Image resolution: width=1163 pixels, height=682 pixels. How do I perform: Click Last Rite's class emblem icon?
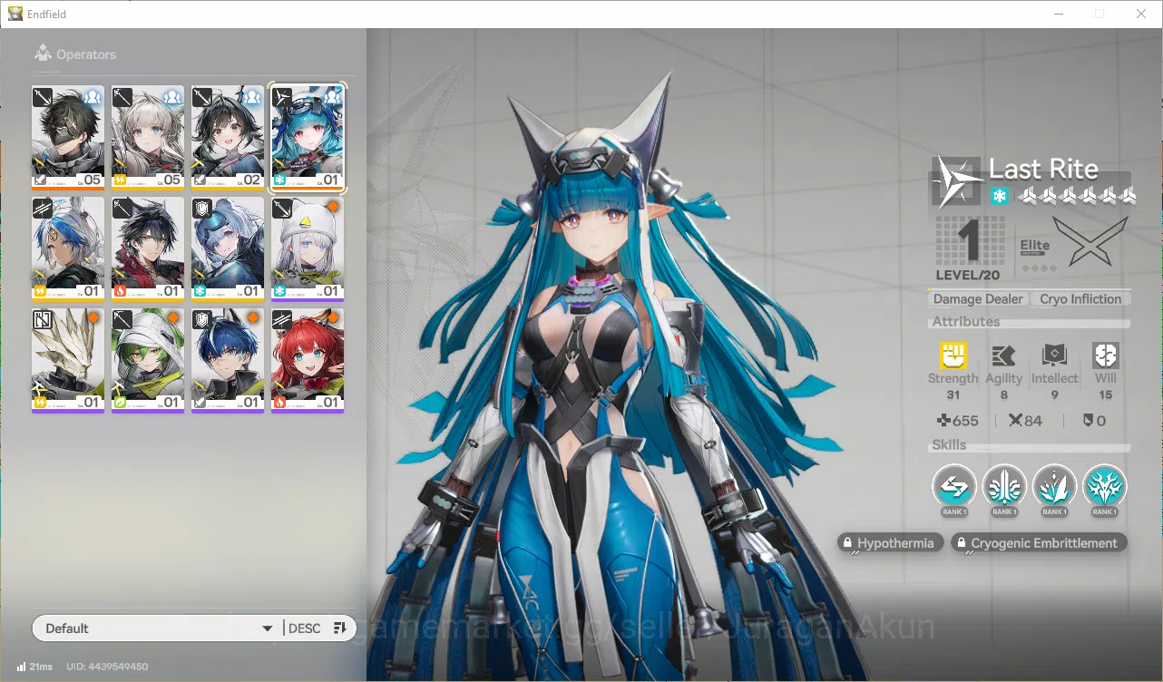pos(956,180)
